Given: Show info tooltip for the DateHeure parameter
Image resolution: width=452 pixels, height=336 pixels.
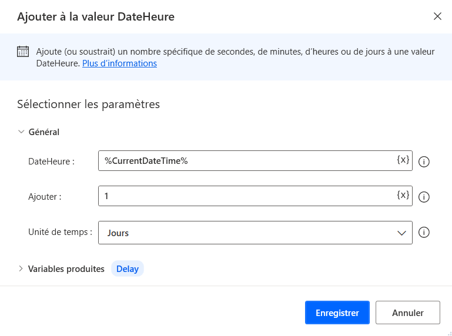Looking at the screenshot, I should click(x=424, y=162).
